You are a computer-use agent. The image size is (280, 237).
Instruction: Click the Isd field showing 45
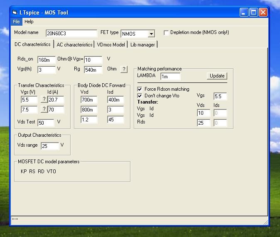(x=115, y=119)
